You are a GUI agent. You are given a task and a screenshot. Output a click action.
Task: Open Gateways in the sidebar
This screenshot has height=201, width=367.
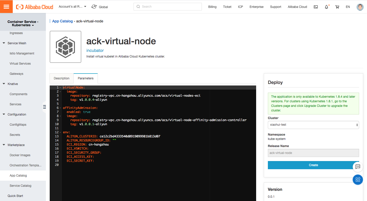point(17,74)
